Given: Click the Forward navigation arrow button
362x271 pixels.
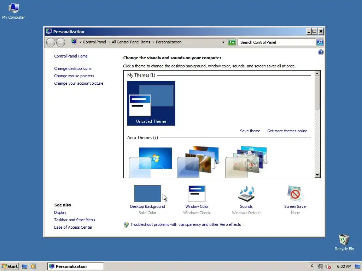Looking at the screenshot, I should (60, 42).
